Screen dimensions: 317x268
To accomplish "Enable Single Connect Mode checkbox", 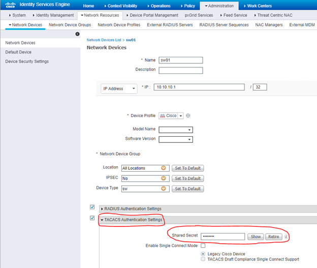I will tap(203, 246).
